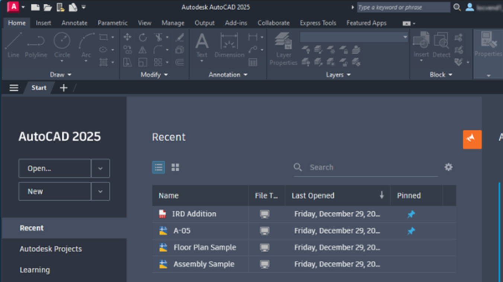Go to Autodesk Projects in sidebar

(x=51, y=249)
